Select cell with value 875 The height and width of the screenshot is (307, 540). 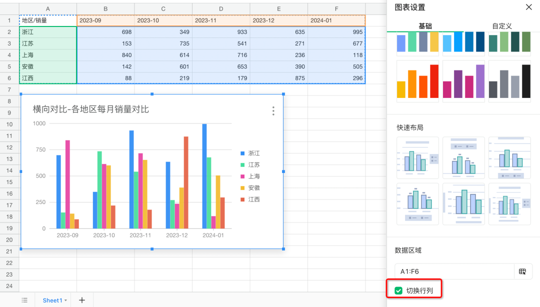click(x=278, y=78)
